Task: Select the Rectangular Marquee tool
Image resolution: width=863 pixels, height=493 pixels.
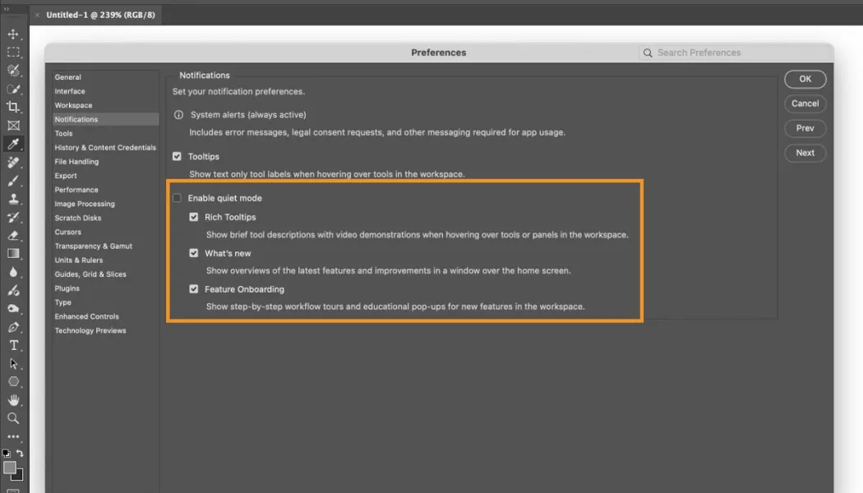Action: tap(13, 53)
